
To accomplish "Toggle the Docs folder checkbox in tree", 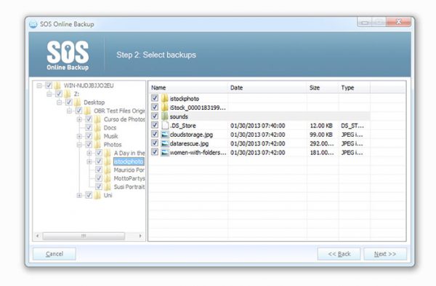I will (x=89, y=127).
